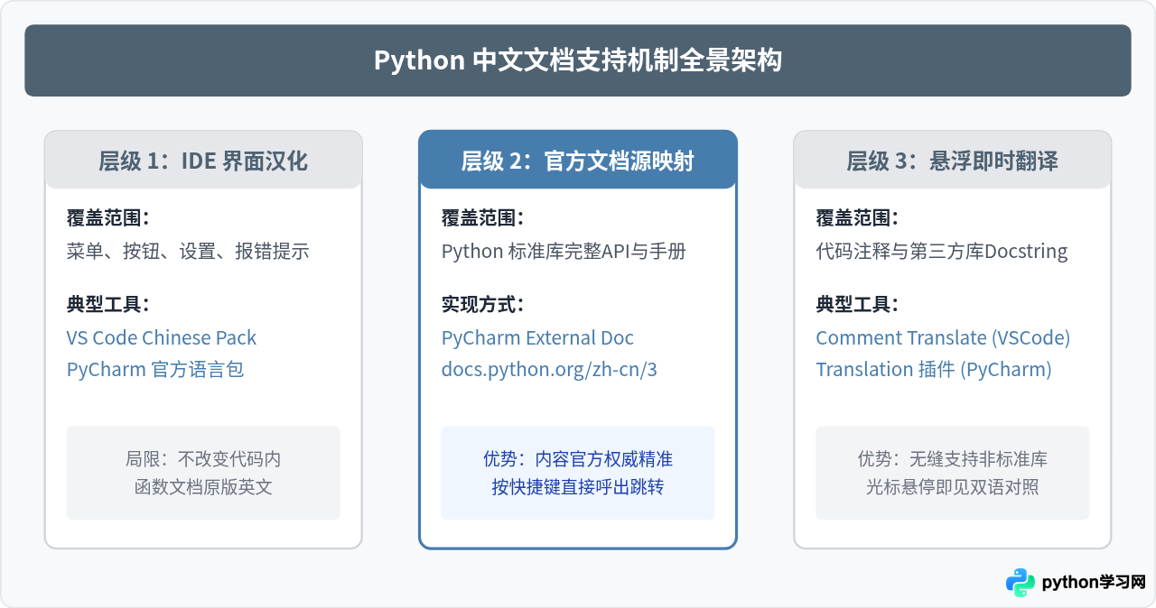Open the VS Code Chinese Pack link
The height and width of the screenshot is (608, 1156).
click(x=162, y=338)
